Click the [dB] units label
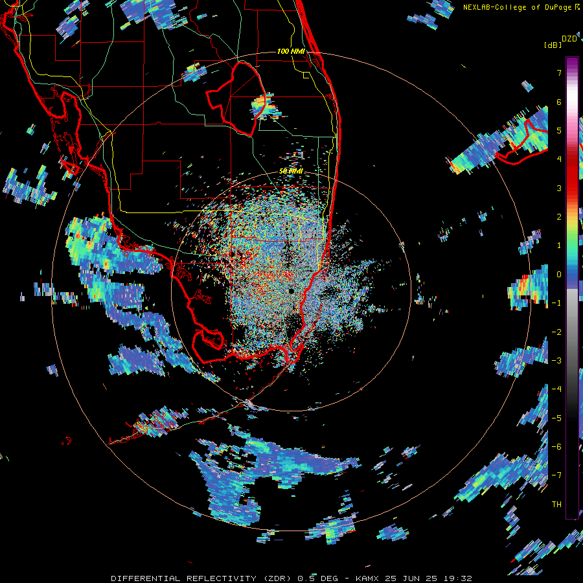Viewport: 583px width, 583px height. click(x=553, y=45)
